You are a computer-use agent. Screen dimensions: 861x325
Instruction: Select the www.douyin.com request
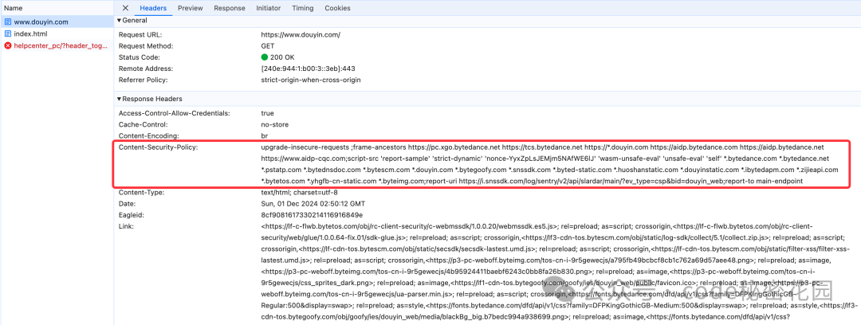(57, 22)
